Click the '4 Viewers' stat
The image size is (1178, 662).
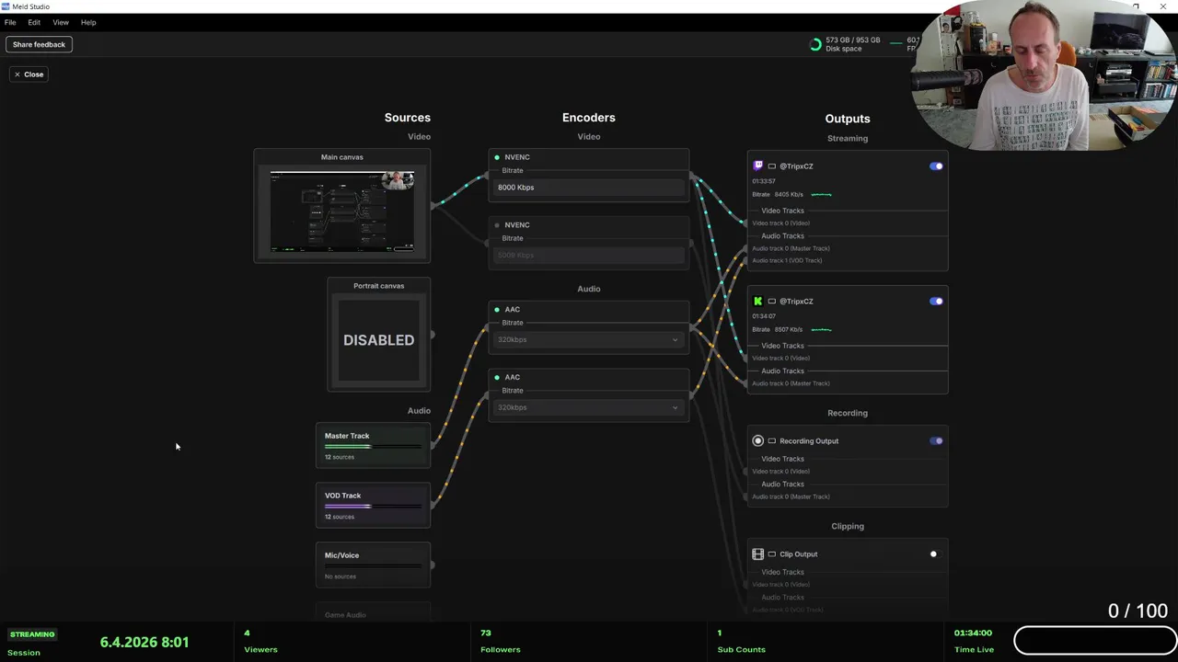tap(260, 642)
